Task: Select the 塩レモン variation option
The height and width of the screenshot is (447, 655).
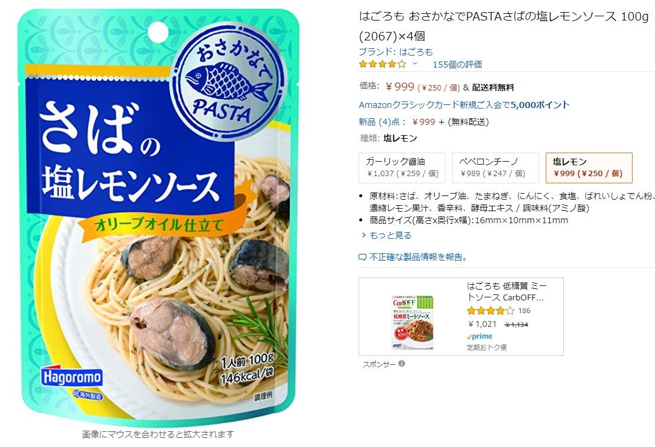Action: pyautogui.click(x=589, y=168)
